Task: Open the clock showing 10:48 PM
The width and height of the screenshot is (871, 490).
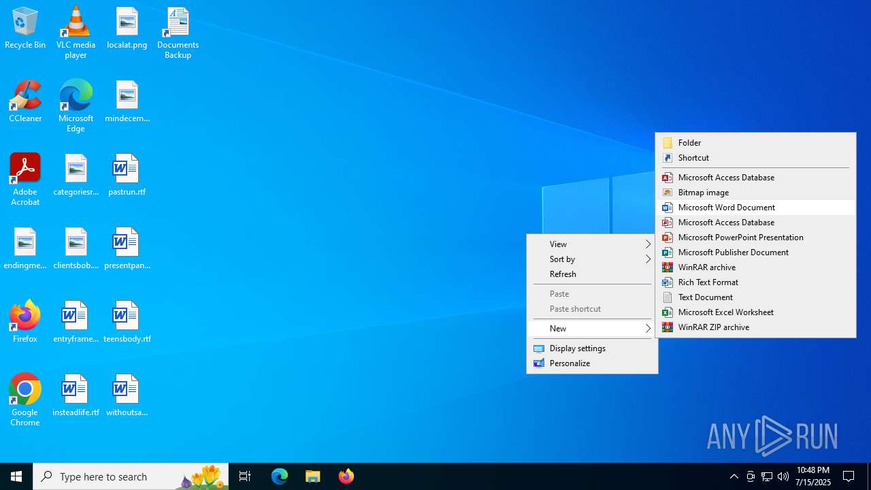Action: 813,476
